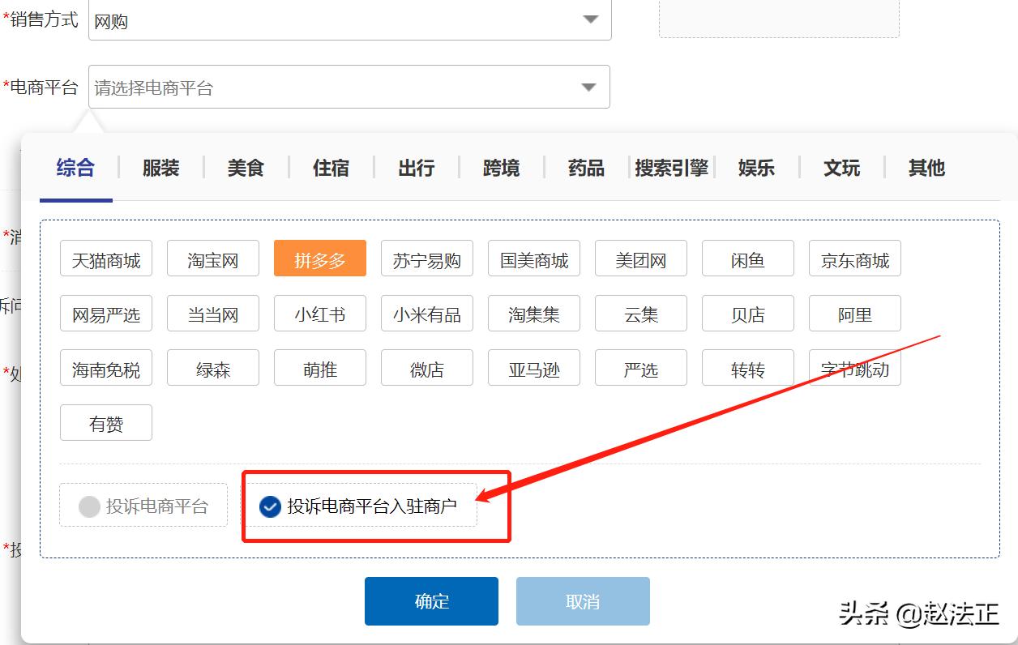Select 亚马逊 as the shopping platform

[x=533, y=367]
